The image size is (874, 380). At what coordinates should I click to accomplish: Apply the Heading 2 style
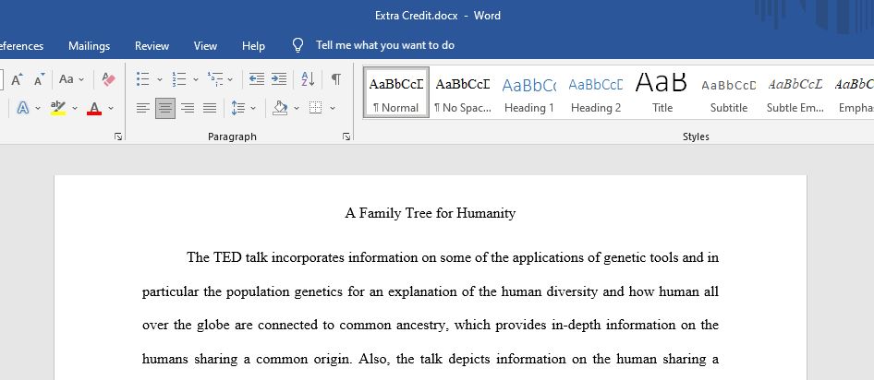pos(596,92)
